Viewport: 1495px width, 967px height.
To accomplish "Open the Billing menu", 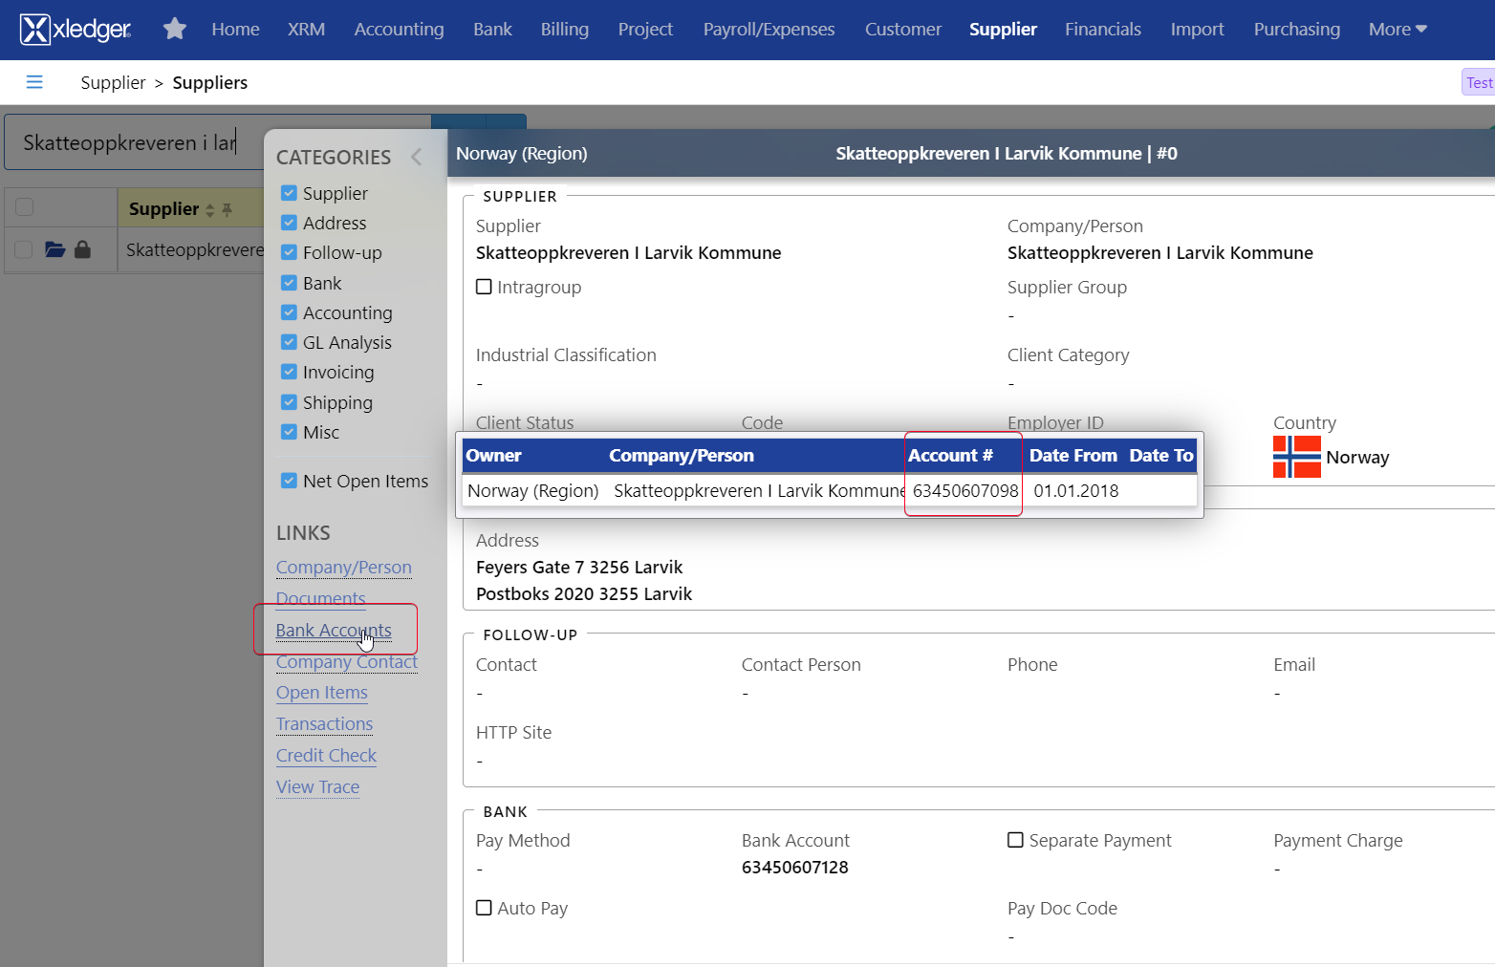I will 564,30.
